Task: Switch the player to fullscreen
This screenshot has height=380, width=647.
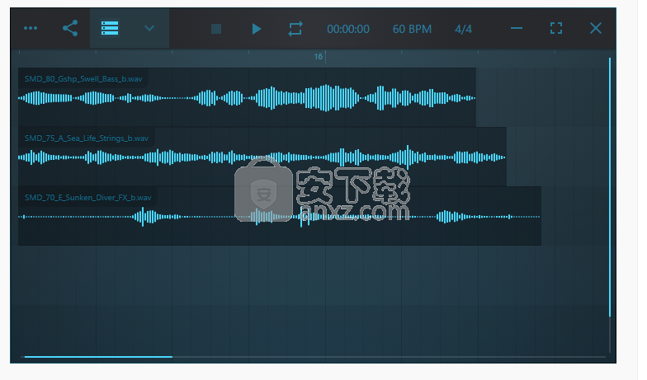Action: click(x=556, y=28)
